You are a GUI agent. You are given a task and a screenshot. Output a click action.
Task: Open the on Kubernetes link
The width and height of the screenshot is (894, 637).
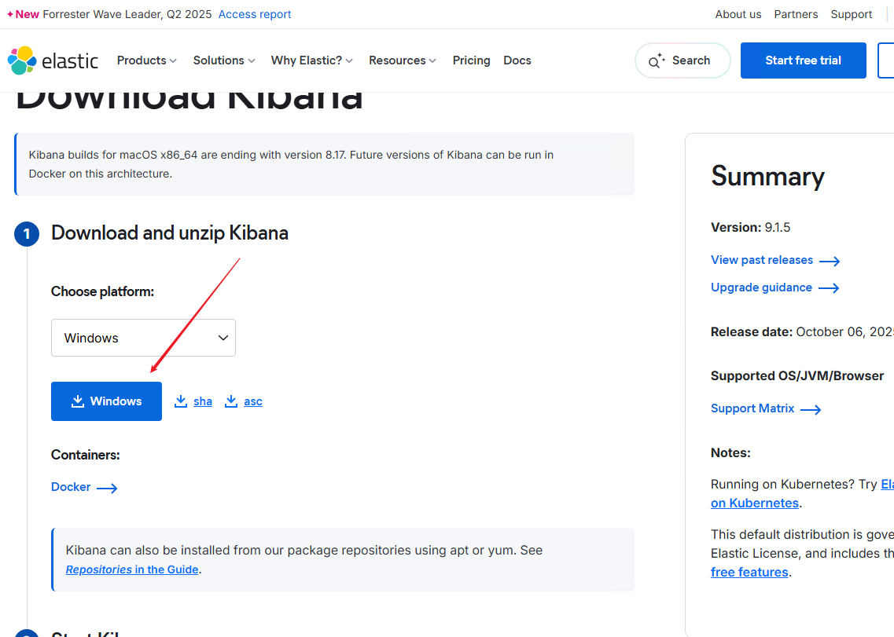click(x=755, y=503)
